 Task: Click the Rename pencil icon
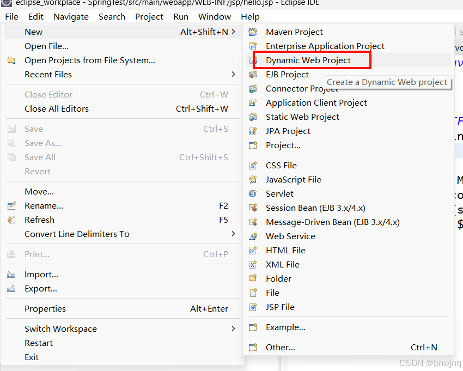(11, 205)
